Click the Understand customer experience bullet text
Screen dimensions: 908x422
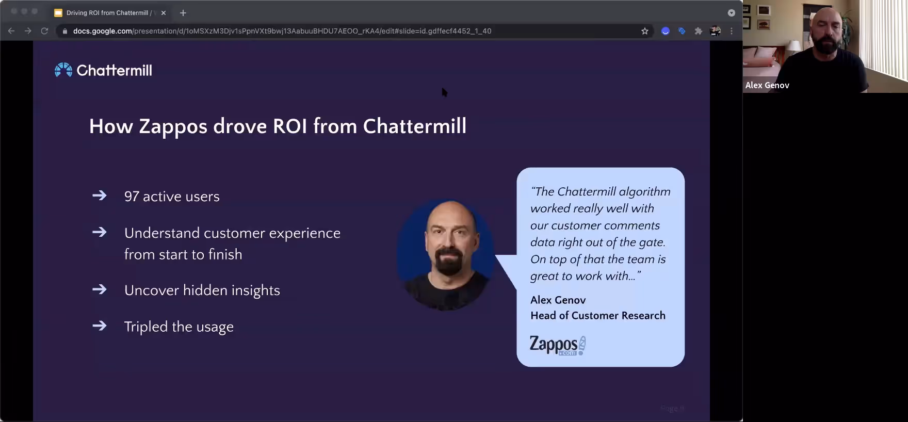click(232, 244)
